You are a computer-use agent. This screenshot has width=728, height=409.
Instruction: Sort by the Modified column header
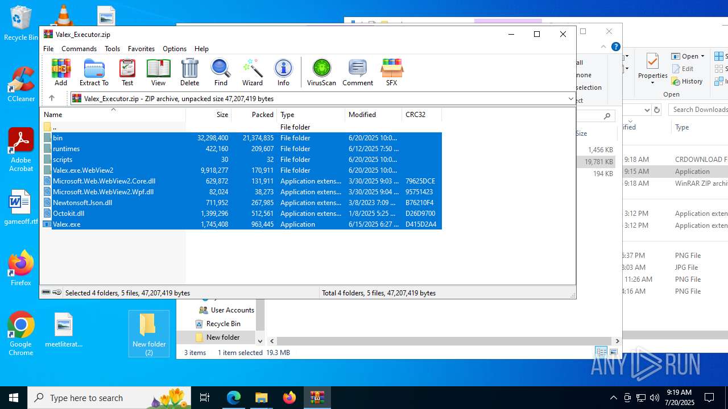tap(374, 114)
